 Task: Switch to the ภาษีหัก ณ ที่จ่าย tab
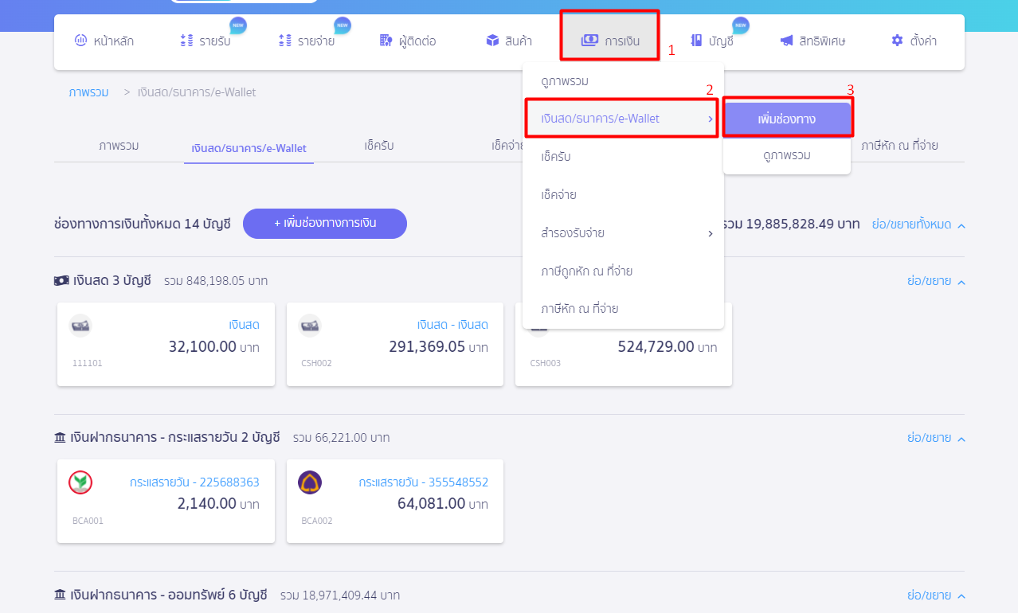point(899,146)
